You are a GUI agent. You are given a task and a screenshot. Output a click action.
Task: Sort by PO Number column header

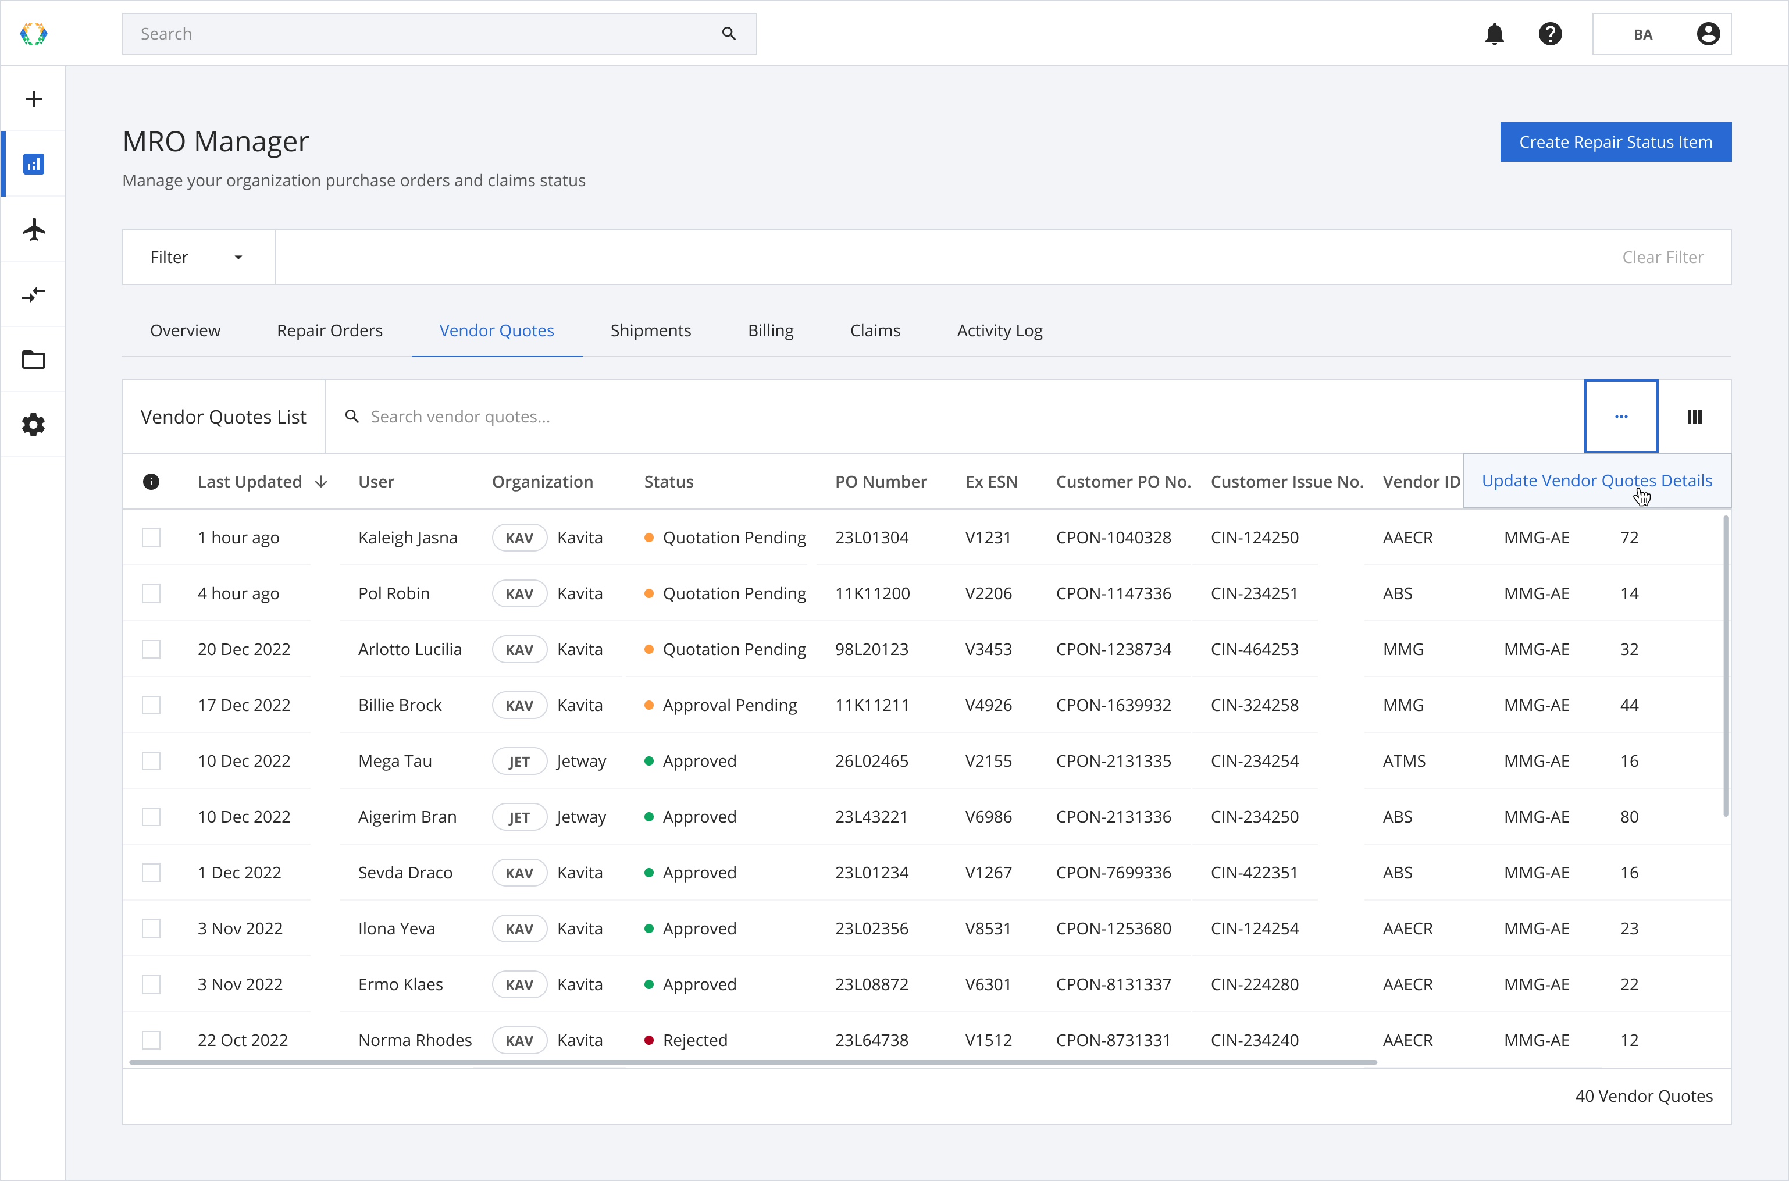point(880,482)
